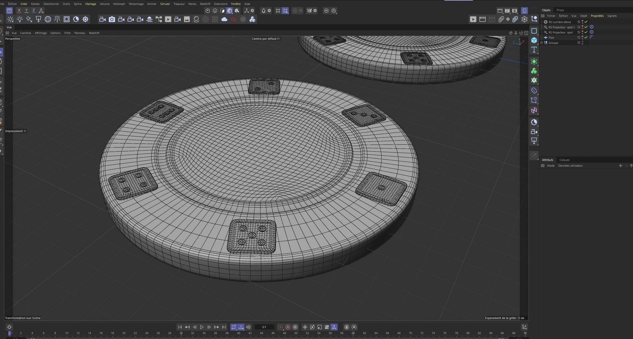Toggle the Y axis lock
The image size is (633, 339).
point(26,11)
